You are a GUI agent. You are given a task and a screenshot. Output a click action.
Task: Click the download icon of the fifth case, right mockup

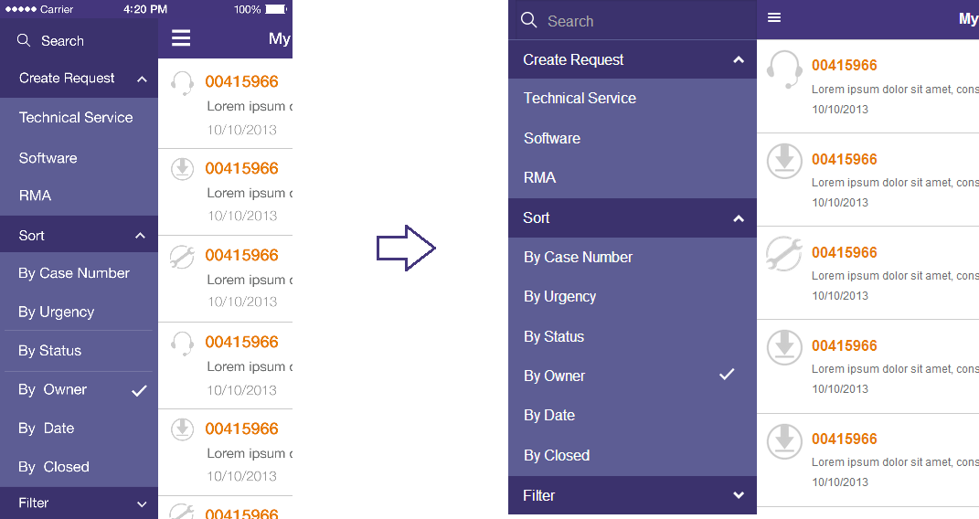click(785, 441)
